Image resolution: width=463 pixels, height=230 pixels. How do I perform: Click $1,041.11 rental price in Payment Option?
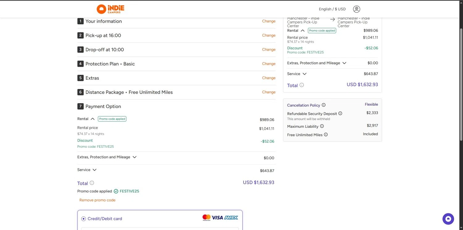point(267,129)
